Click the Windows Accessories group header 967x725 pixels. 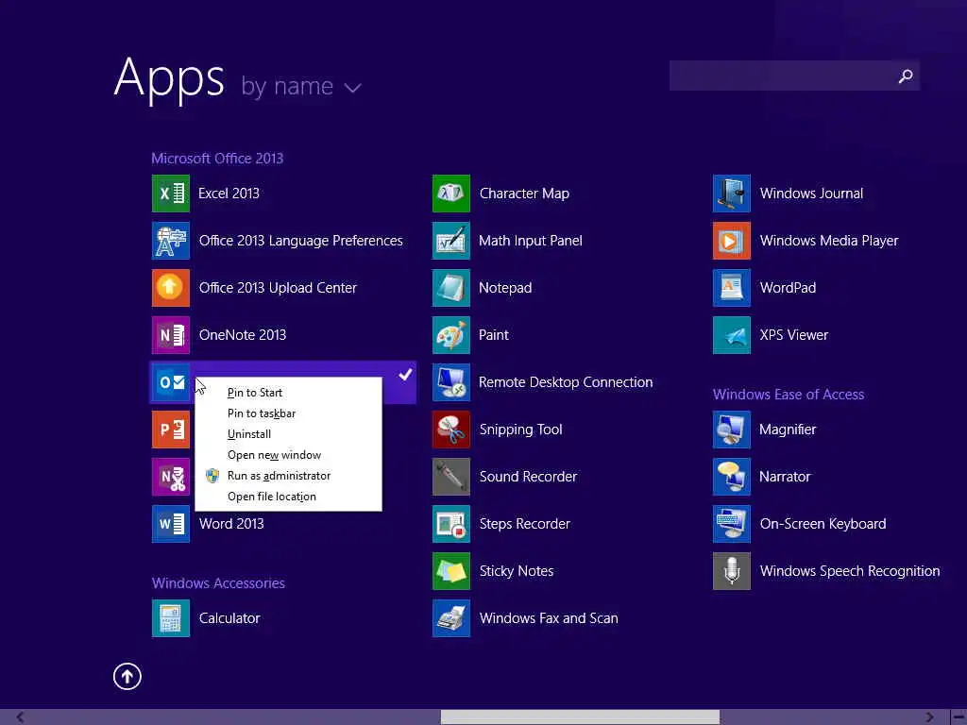tap(218, 583)
